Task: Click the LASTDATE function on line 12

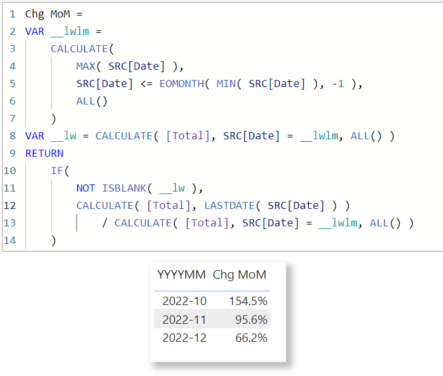Action: pos(230,205)
